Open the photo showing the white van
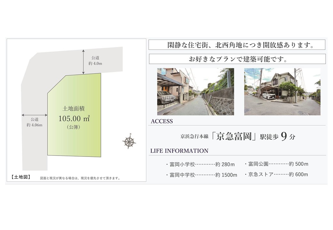The height and width of the screenshot is (230, 333). click(x=282, y=92)
